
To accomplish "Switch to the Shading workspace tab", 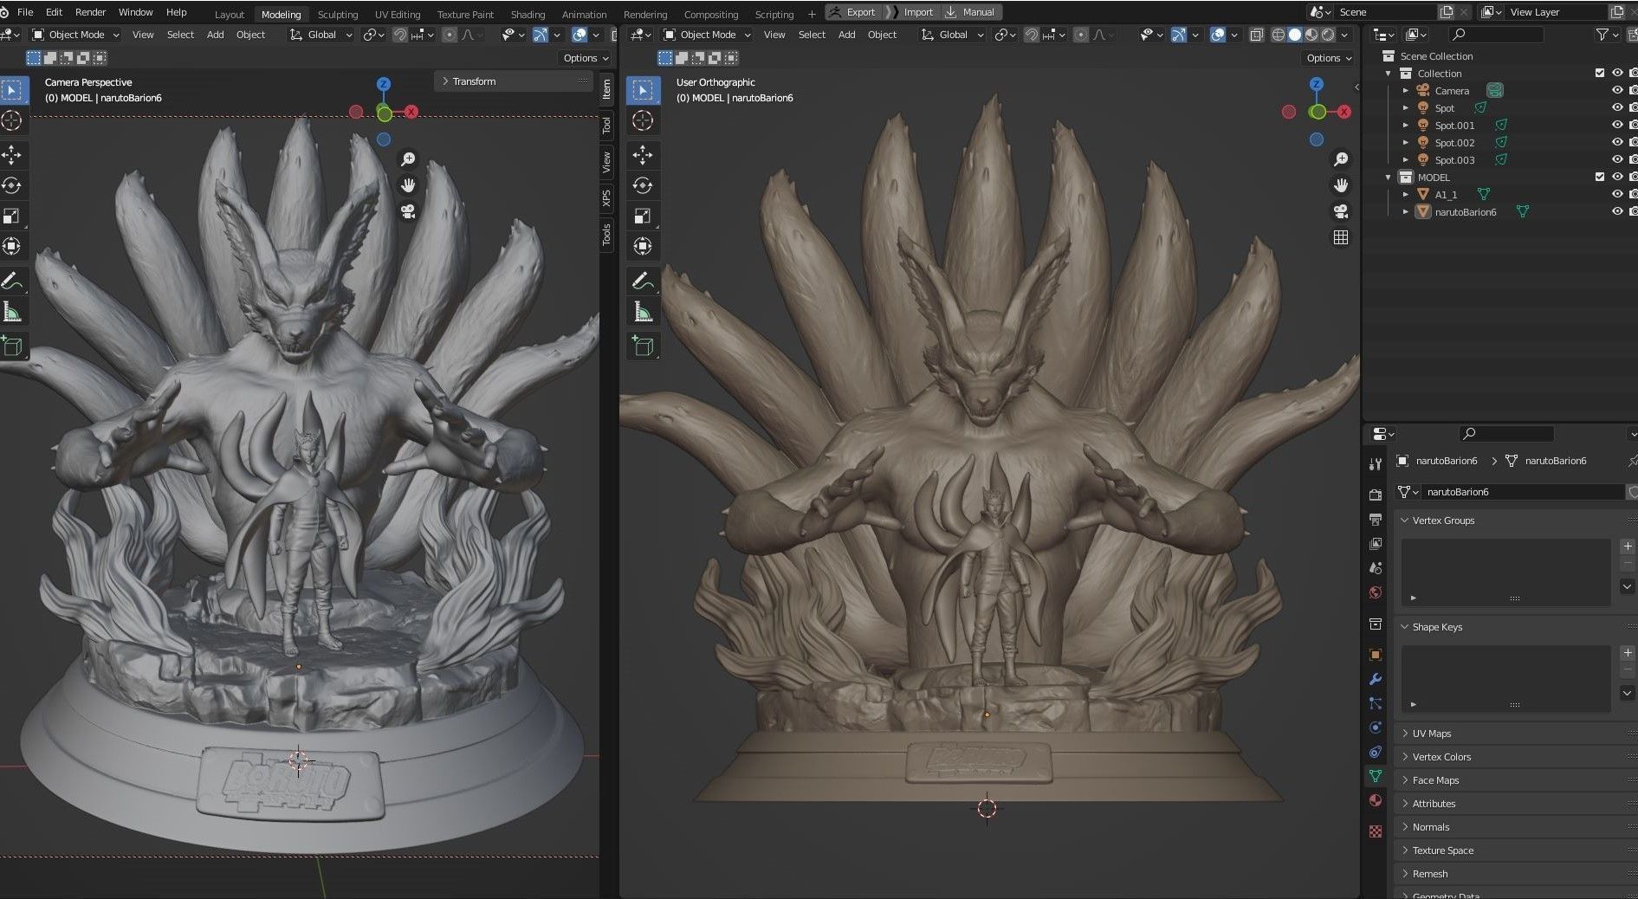I will (x=528, y=15).
